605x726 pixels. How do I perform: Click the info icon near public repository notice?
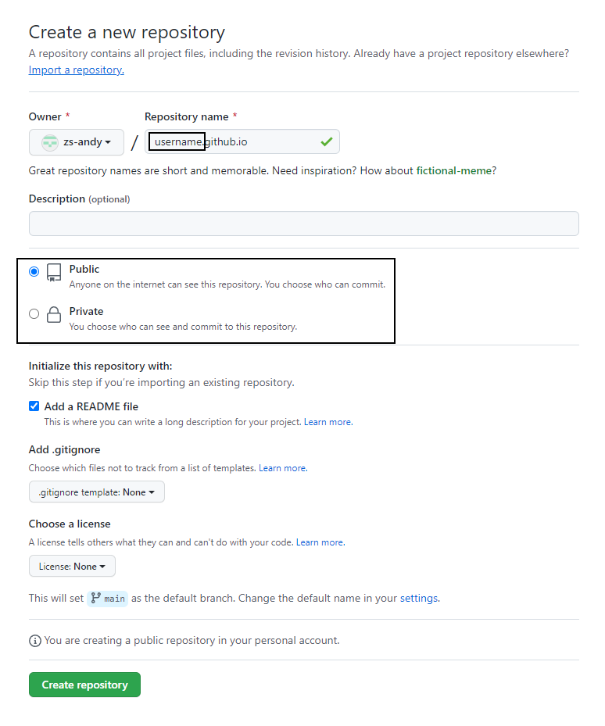pyautogui.click(x=35, y=641)
